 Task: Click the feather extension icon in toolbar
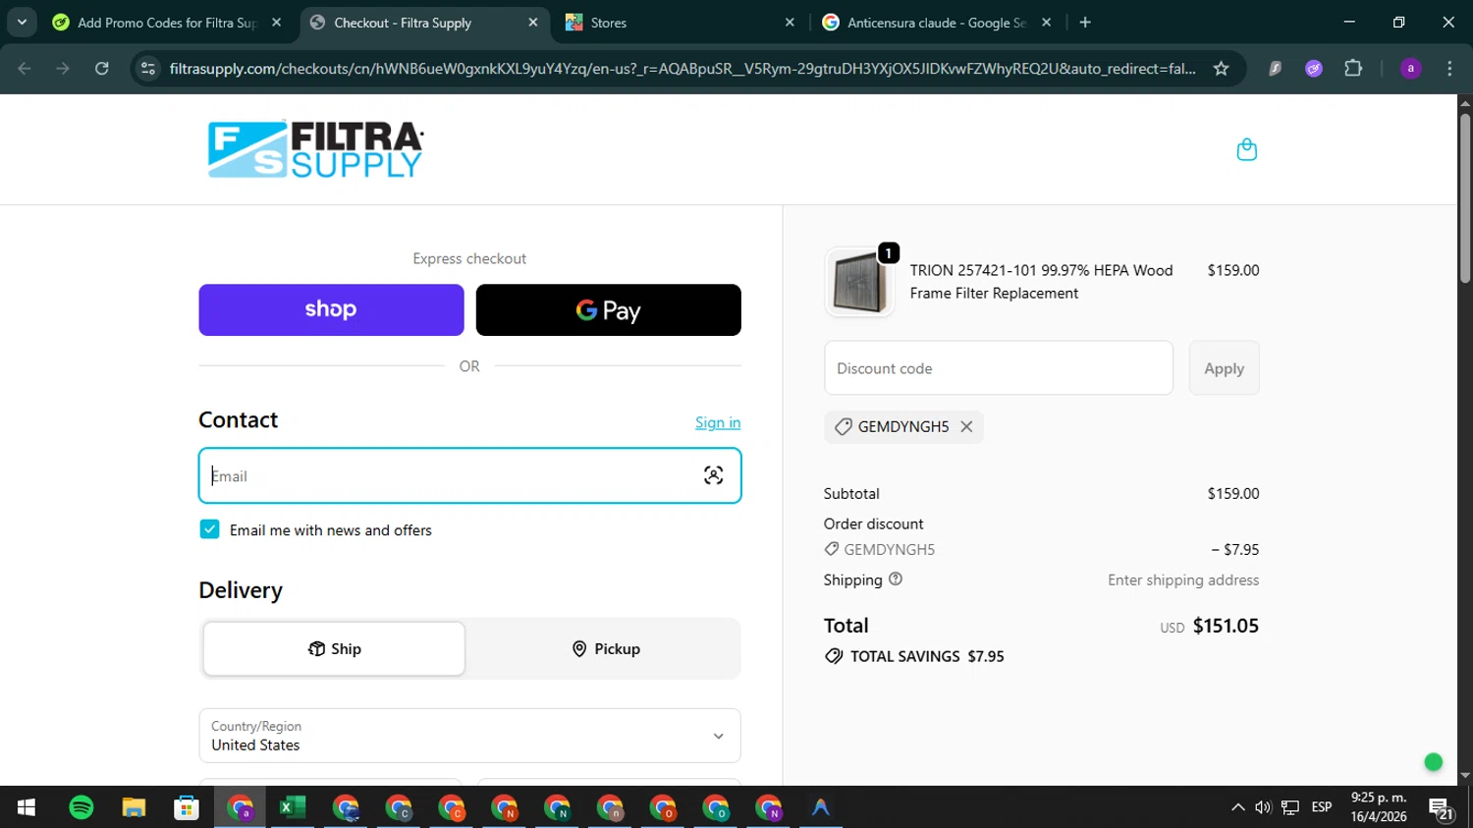coord(1275,69)
